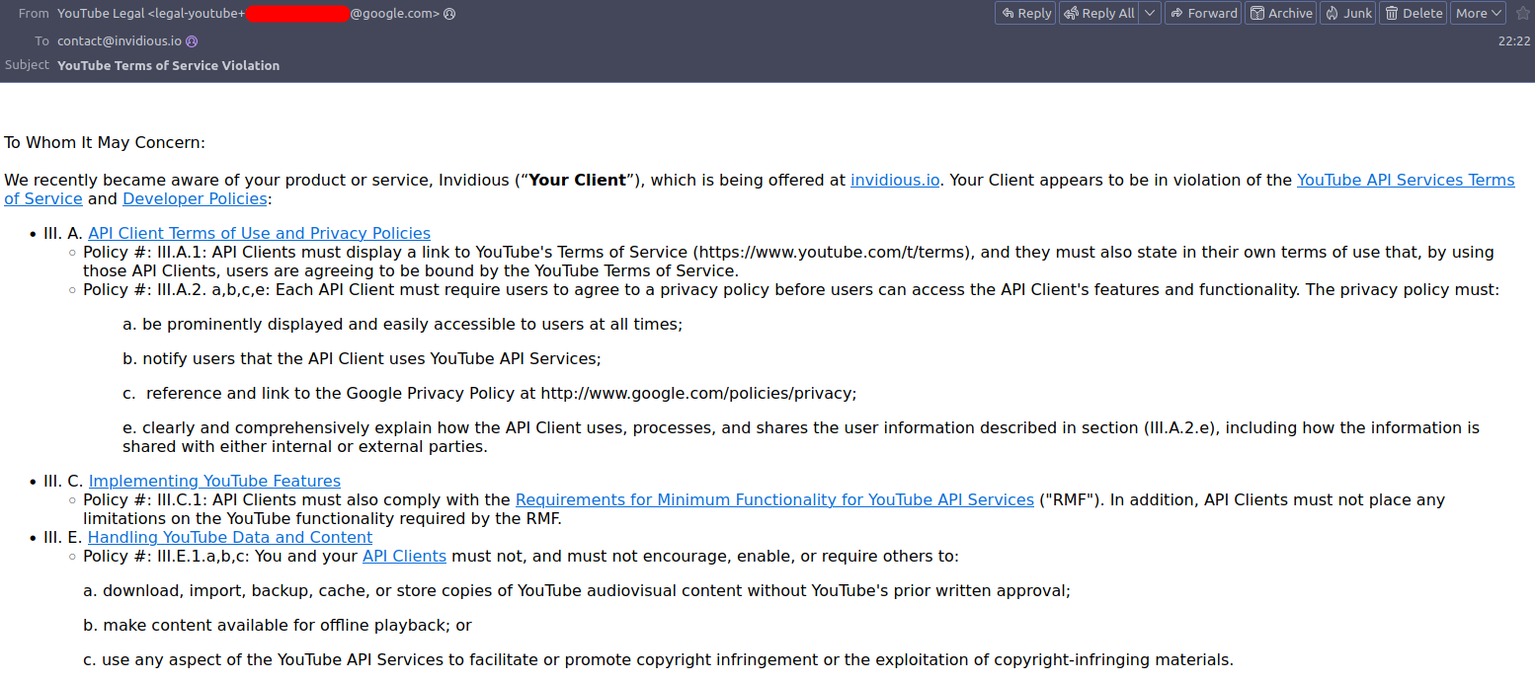Archive the message
This screenshot has height=682, width=1535.
click(x=1280, y=13)
